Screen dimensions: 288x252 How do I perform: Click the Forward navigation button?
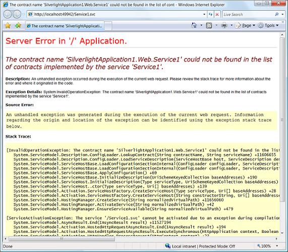click(17, 14)
